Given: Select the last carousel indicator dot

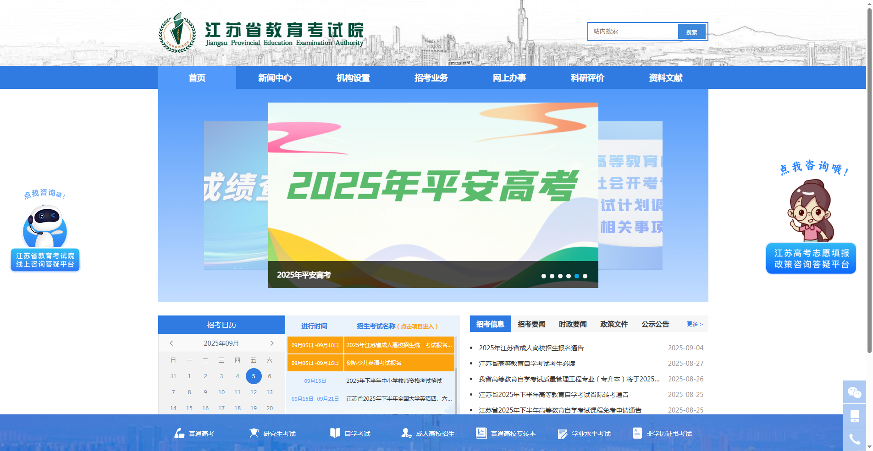Looking at the screenshot, I should coord(585,276).
